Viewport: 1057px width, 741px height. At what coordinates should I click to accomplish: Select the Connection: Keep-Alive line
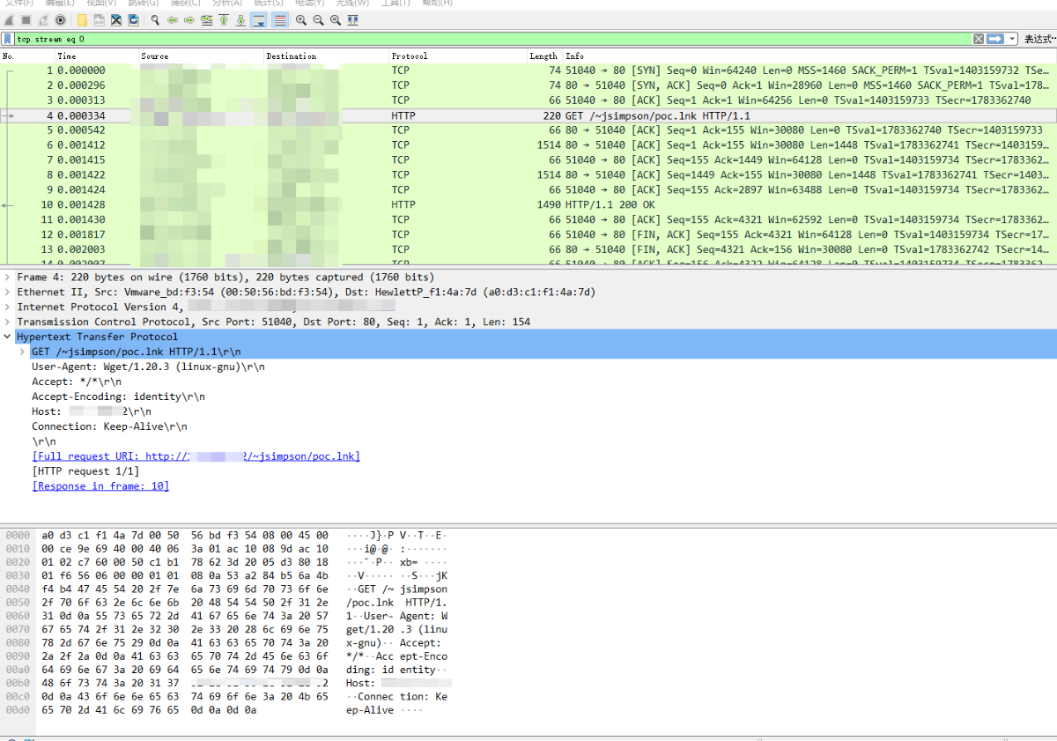pos(109,426)
